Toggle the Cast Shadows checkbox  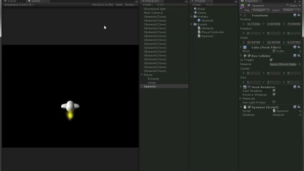274,90
